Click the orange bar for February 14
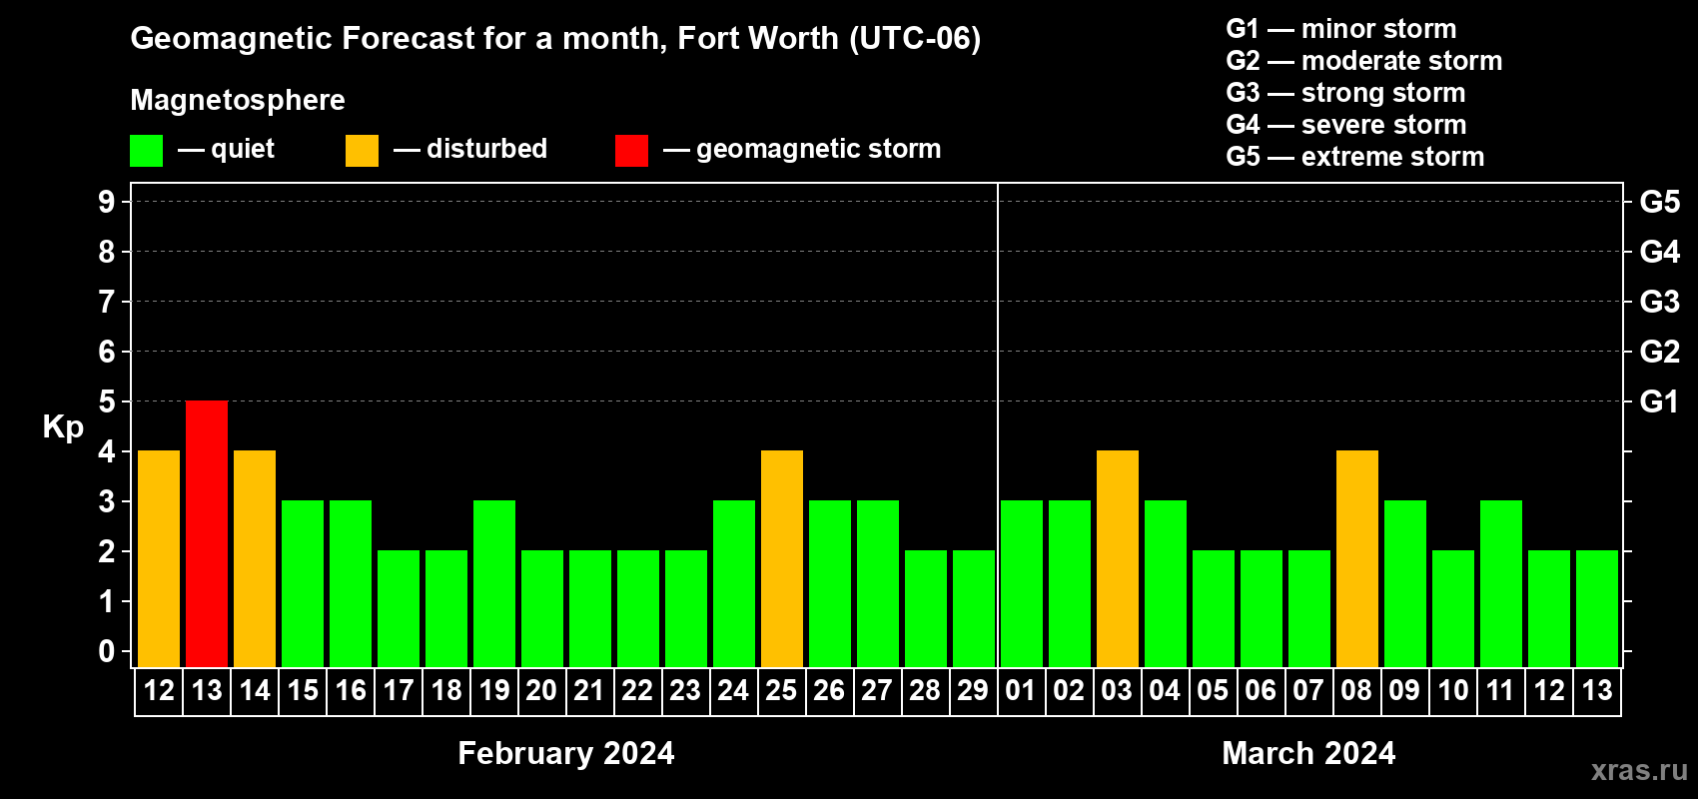Viewport: 1698px width, 799px height. [x=255, y=559]
